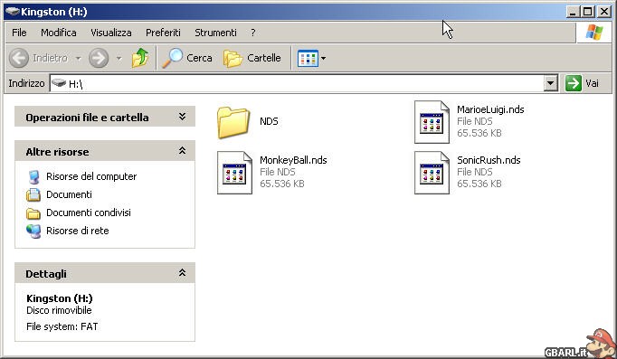Screen dimensions: 617x359
Task: Click the Windows flag logo
Action: (593, 33)
